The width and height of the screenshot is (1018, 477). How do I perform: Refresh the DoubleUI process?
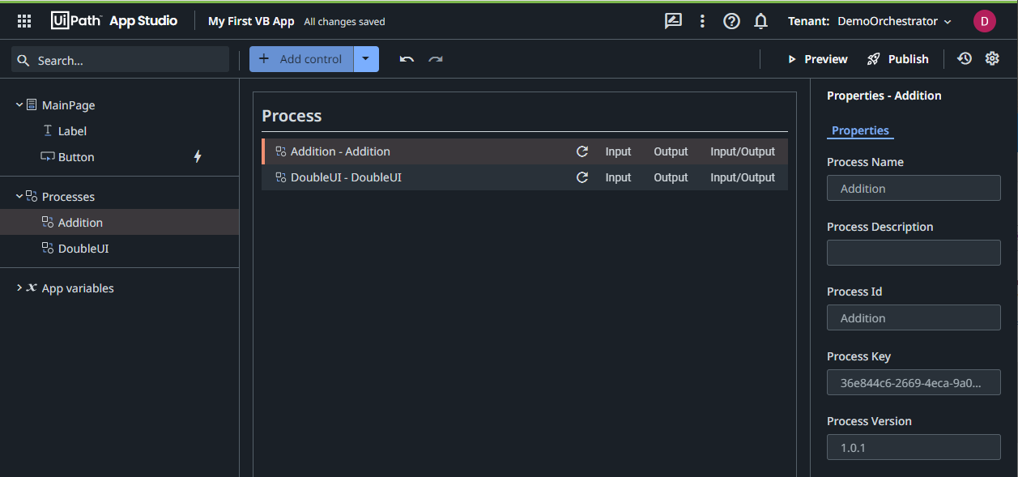click(x=582, y=177)
